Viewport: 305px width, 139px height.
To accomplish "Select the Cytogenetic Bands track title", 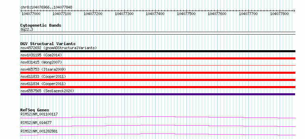I will (x=41, y=25).
